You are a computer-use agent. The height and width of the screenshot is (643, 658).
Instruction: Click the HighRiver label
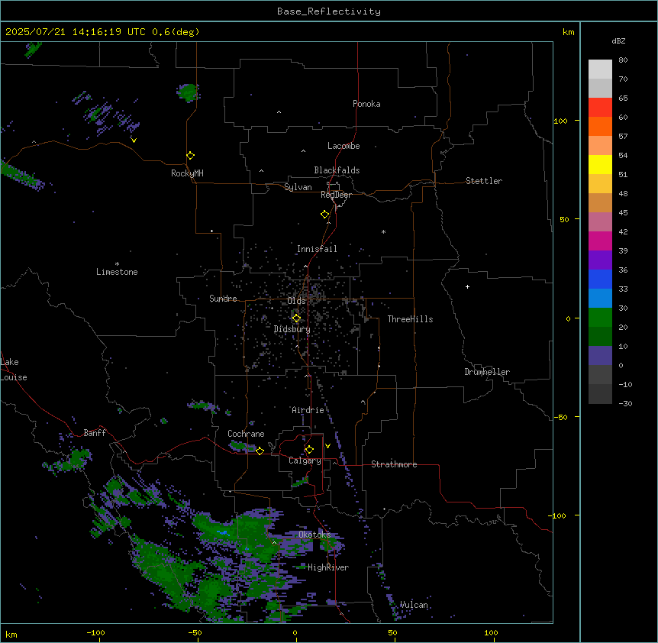[x=328, y=567]
